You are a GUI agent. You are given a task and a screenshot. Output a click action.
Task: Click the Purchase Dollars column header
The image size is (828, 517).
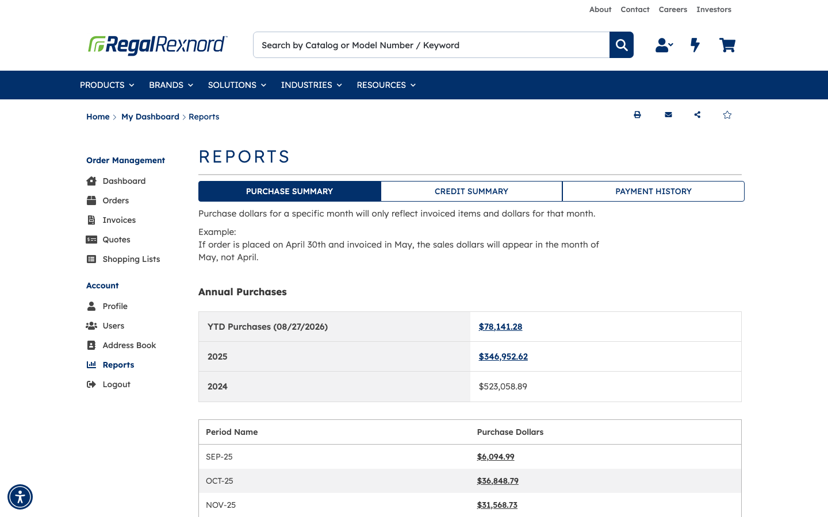point(510,432)
